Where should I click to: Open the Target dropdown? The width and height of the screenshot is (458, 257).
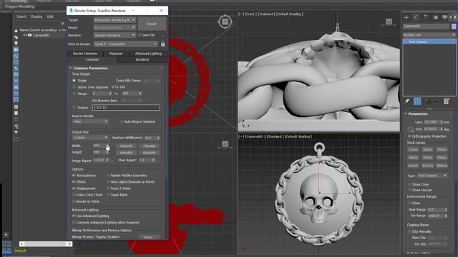click(114, 20)
